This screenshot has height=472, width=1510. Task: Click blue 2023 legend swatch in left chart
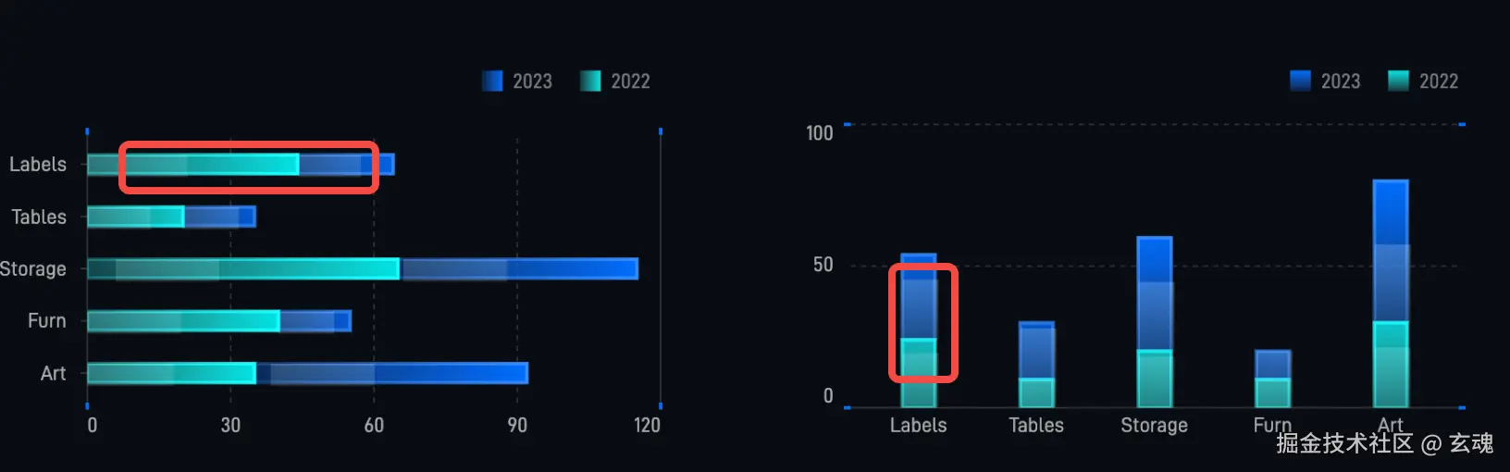click(492, 81)
